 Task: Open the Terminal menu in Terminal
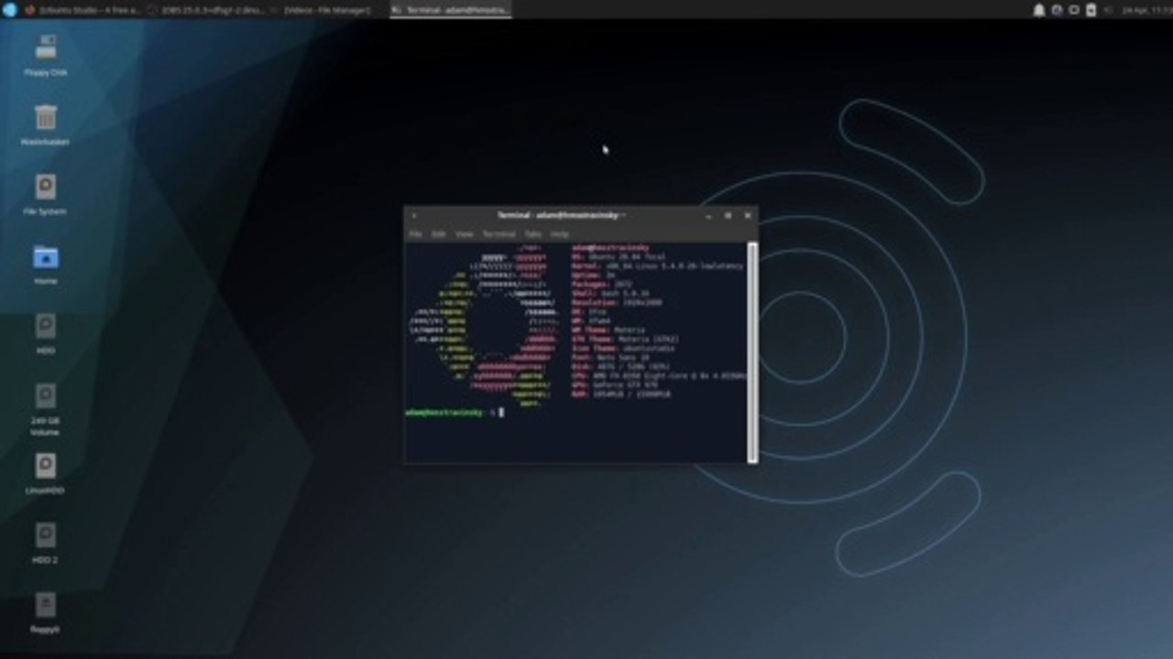(499, 234)
